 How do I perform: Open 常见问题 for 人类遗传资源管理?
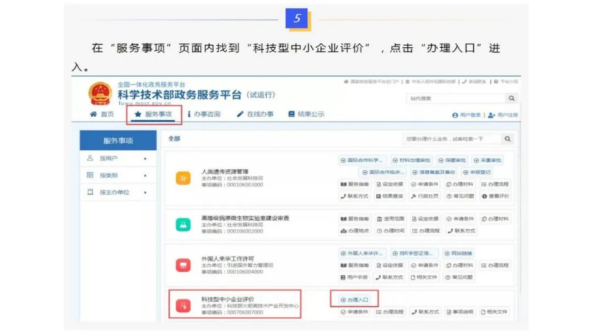coord(460,196)
